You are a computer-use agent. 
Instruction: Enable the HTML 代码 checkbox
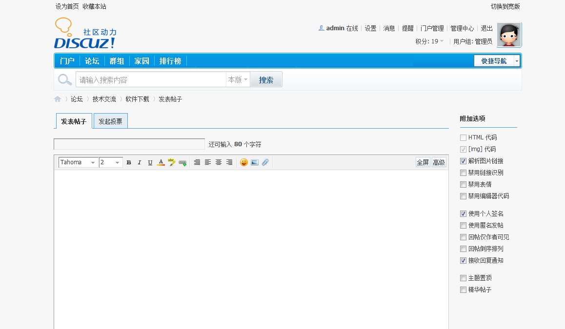pos(463,137)
